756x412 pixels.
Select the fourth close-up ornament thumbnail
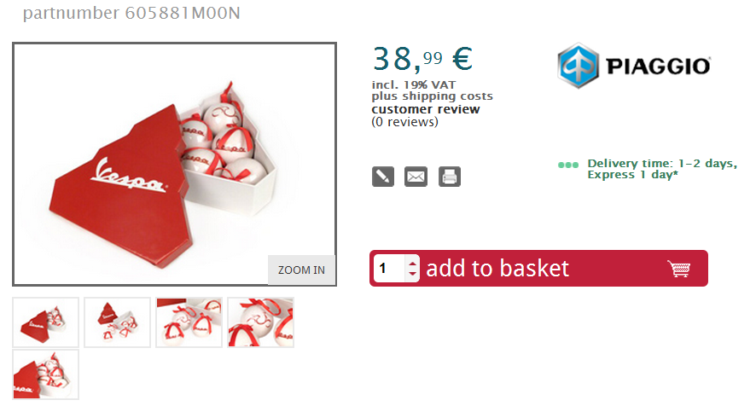(261, 322)
